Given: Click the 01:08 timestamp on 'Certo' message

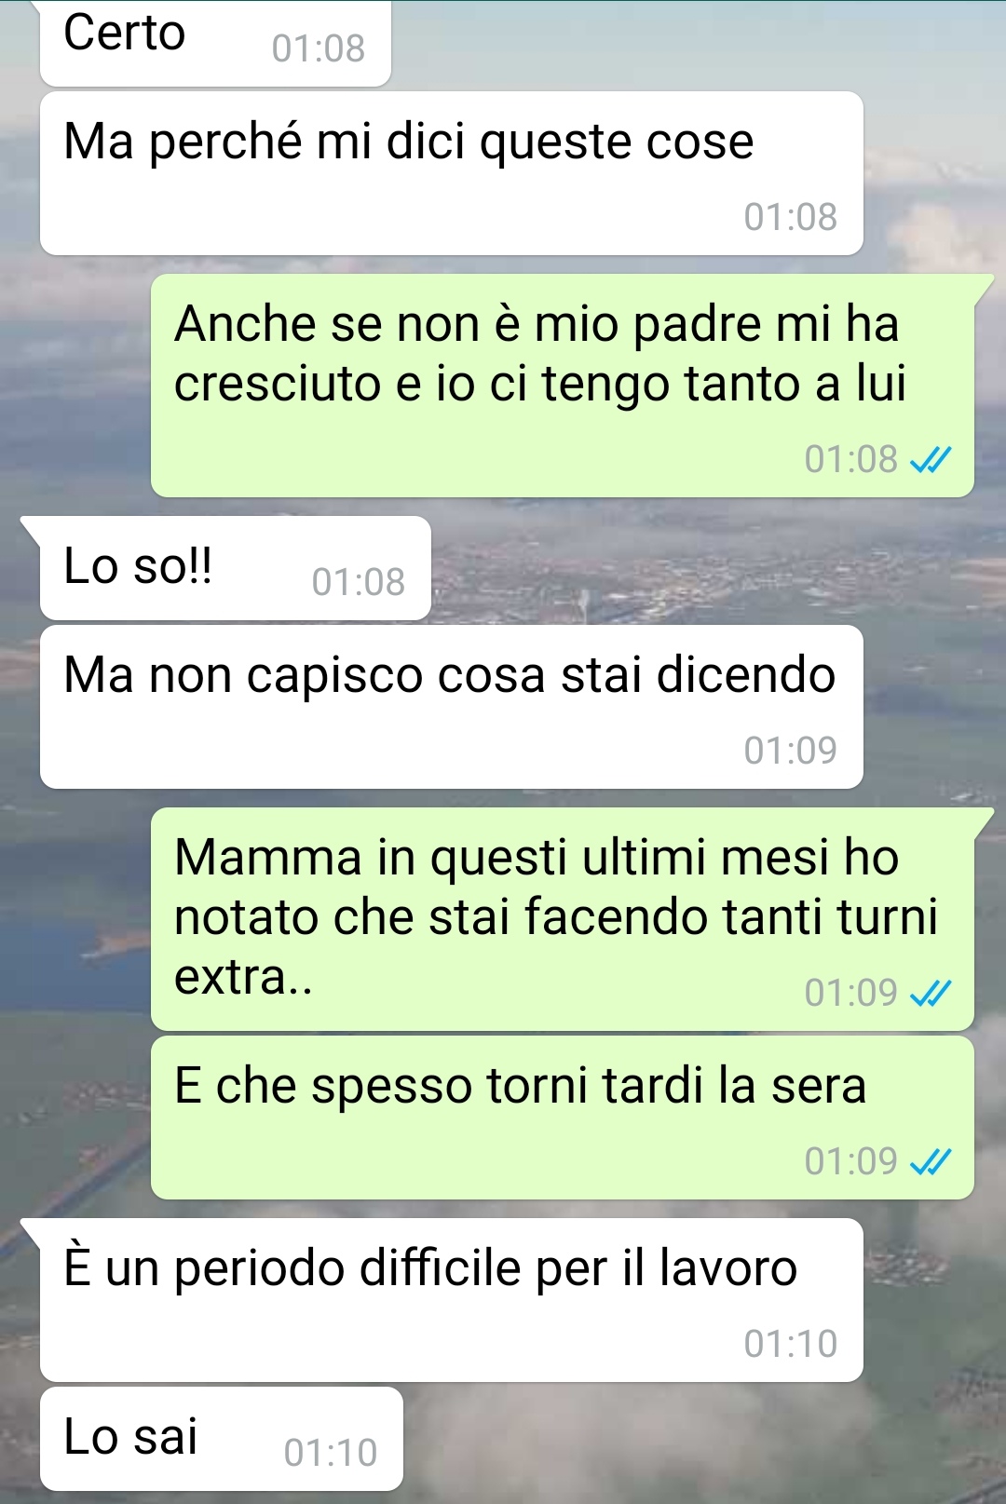Looking at the screenshot, I should [319, 48].
